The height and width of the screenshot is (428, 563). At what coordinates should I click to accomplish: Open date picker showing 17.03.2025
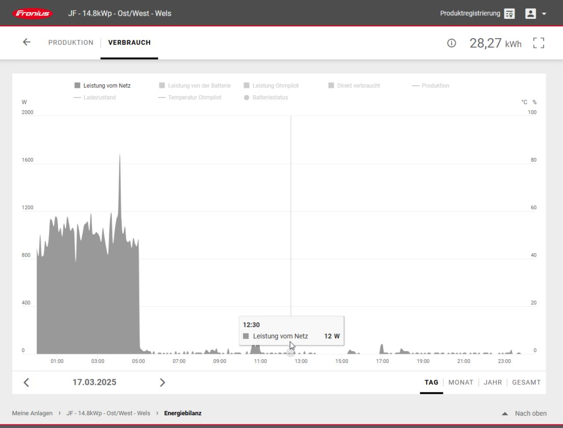point(95,382)
